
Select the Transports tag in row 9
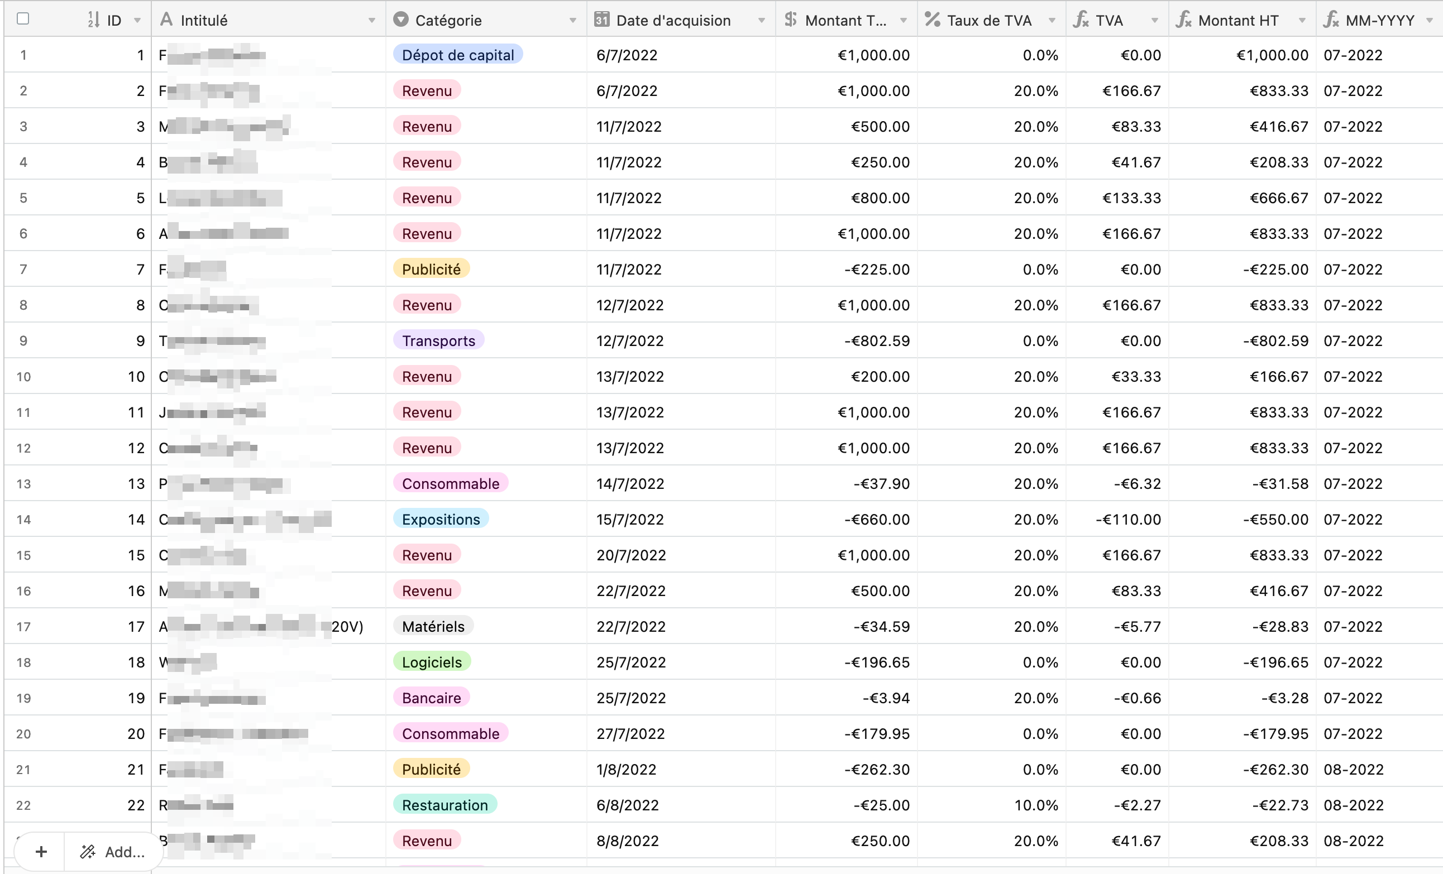pyautogui.click(x=438, y=340)
